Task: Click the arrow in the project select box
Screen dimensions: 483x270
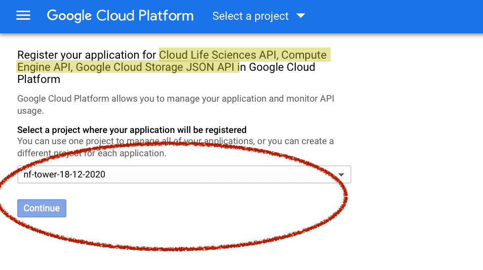Action: point(341,175)
